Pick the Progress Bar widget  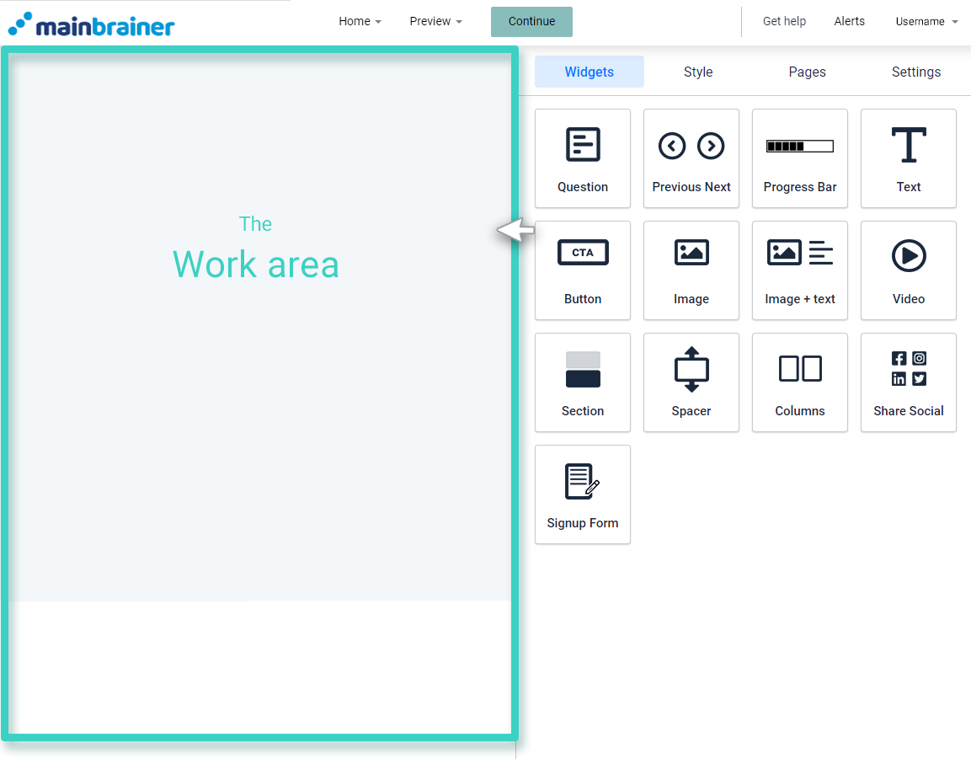[800, 158]
